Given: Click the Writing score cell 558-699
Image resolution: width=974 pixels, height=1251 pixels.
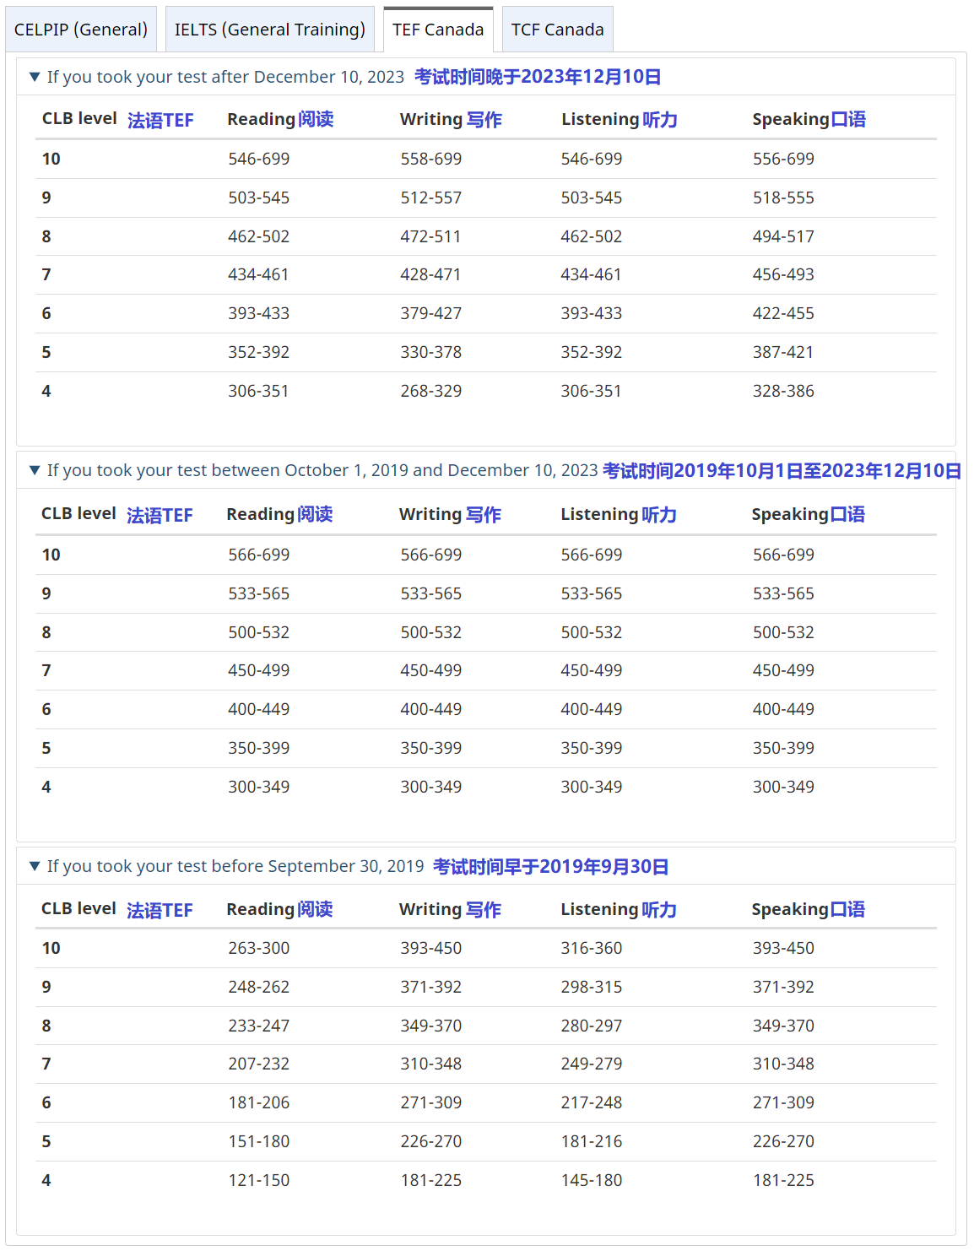Looking at the screenshot, I should (430, 159).
